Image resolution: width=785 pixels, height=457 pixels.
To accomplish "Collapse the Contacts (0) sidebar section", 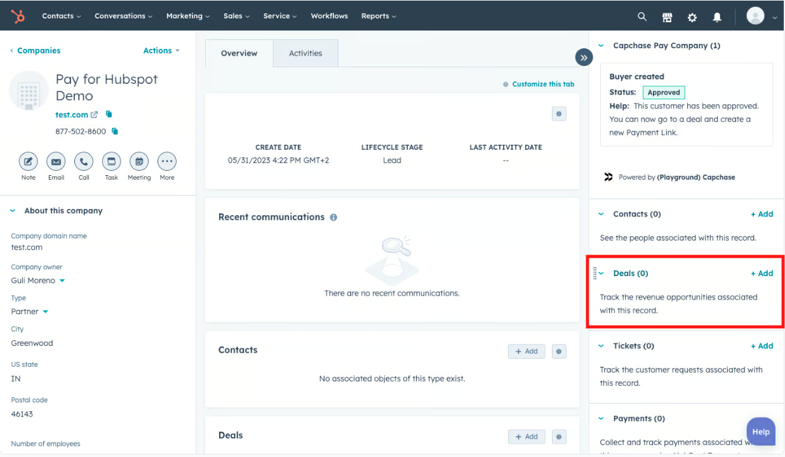I will tap(601, 215).
